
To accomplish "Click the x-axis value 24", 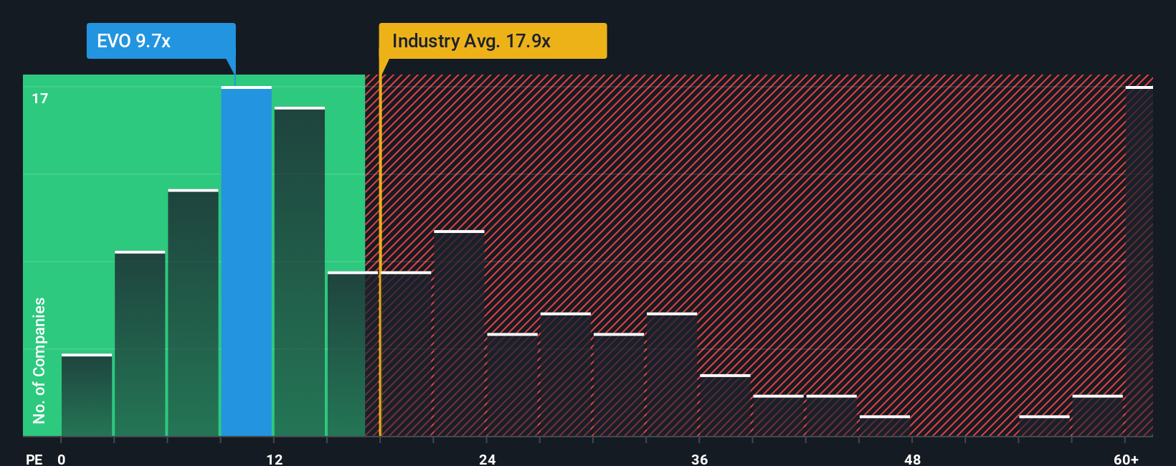I will pos(488,459).
